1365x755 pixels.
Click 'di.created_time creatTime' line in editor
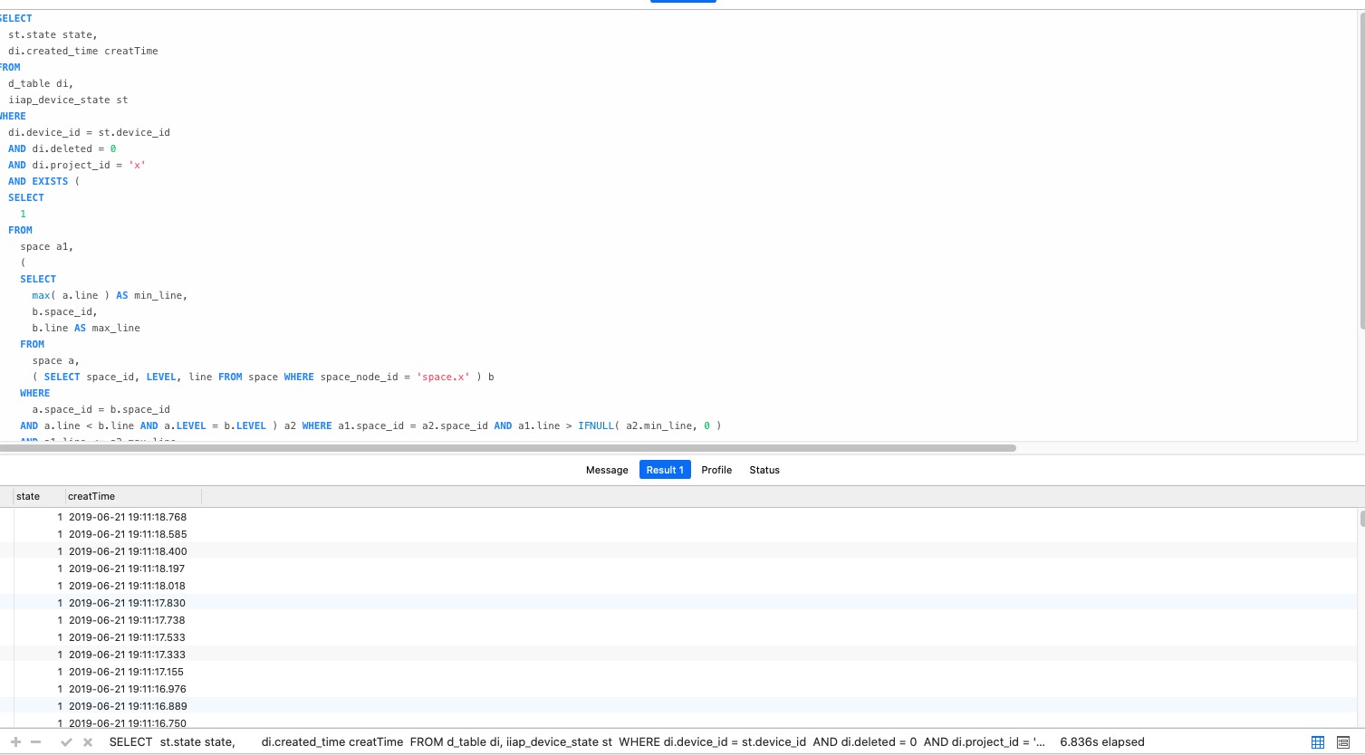[83, 51]
